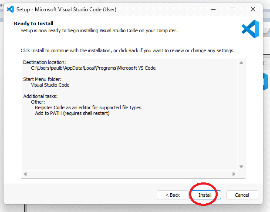Click the 'Ready to Install' heading

(x=34, y=24)
